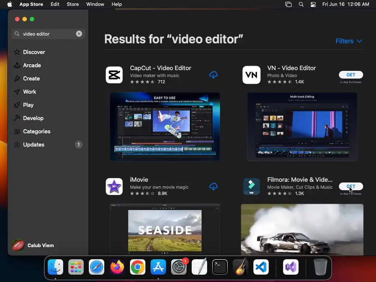Click the Filmora 1.3K star rating
This screenshot has width=376, height=282.
click(286, 193)
